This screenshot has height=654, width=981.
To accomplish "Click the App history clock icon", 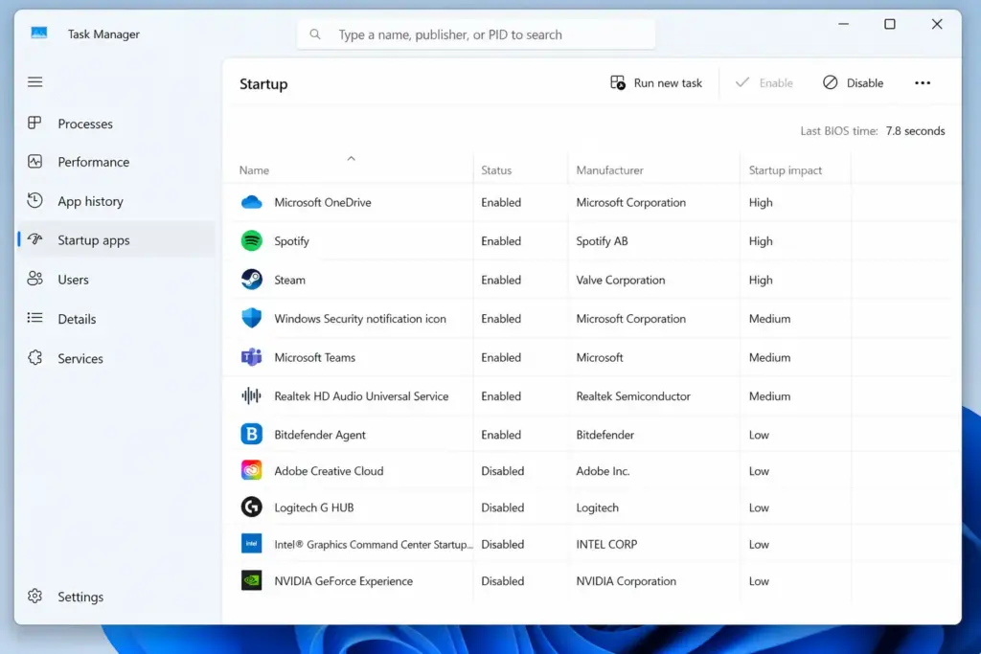I will (x=35, y=200).
